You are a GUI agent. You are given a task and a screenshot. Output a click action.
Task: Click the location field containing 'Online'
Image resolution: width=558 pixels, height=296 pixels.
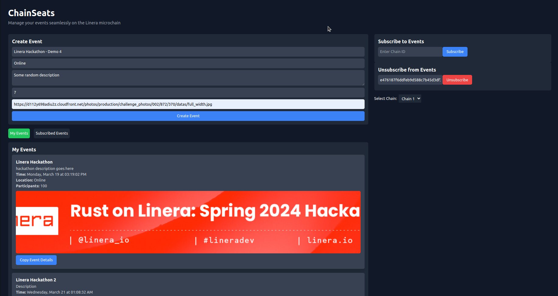(188, 63)
